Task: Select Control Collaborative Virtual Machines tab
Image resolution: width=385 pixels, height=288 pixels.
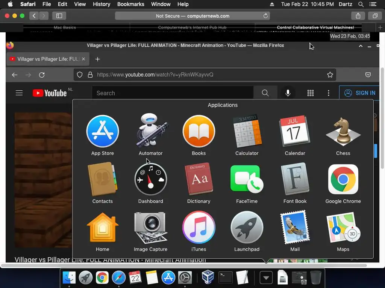Action: pos(315,27)
